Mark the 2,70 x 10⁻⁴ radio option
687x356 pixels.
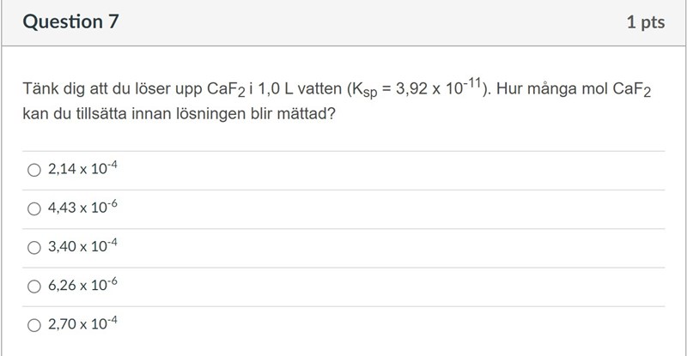tap(34, 324)
